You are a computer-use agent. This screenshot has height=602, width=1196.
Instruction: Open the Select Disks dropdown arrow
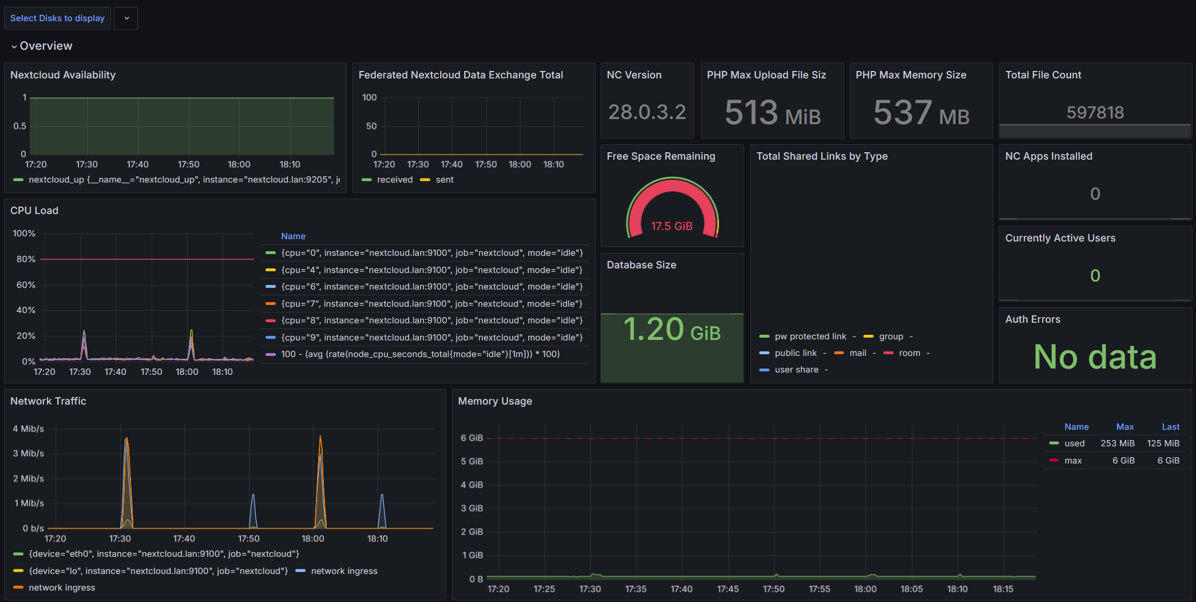pyautogui.click(x=126, y=18)
